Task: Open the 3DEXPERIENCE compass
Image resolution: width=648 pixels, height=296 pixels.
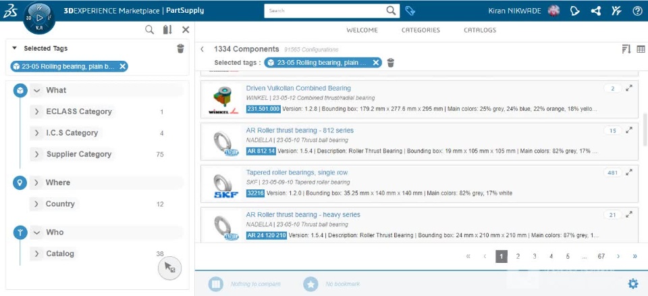Action: pyautogui.click(x=39, y=18)
